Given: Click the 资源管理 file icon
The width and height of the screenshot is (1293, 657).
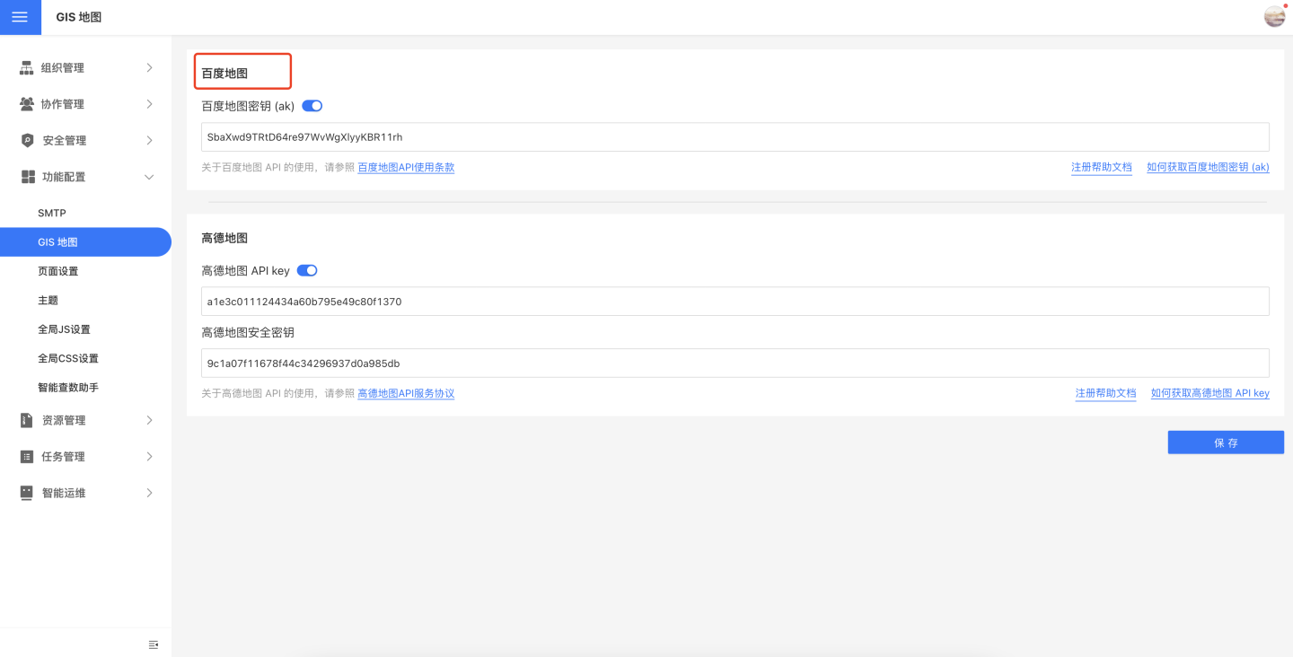Looking at the screenshot, I should [x=27, y=421].
